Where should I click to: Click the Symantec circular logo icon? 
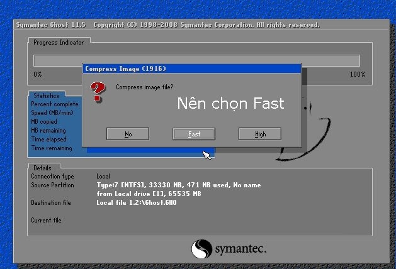201,249
